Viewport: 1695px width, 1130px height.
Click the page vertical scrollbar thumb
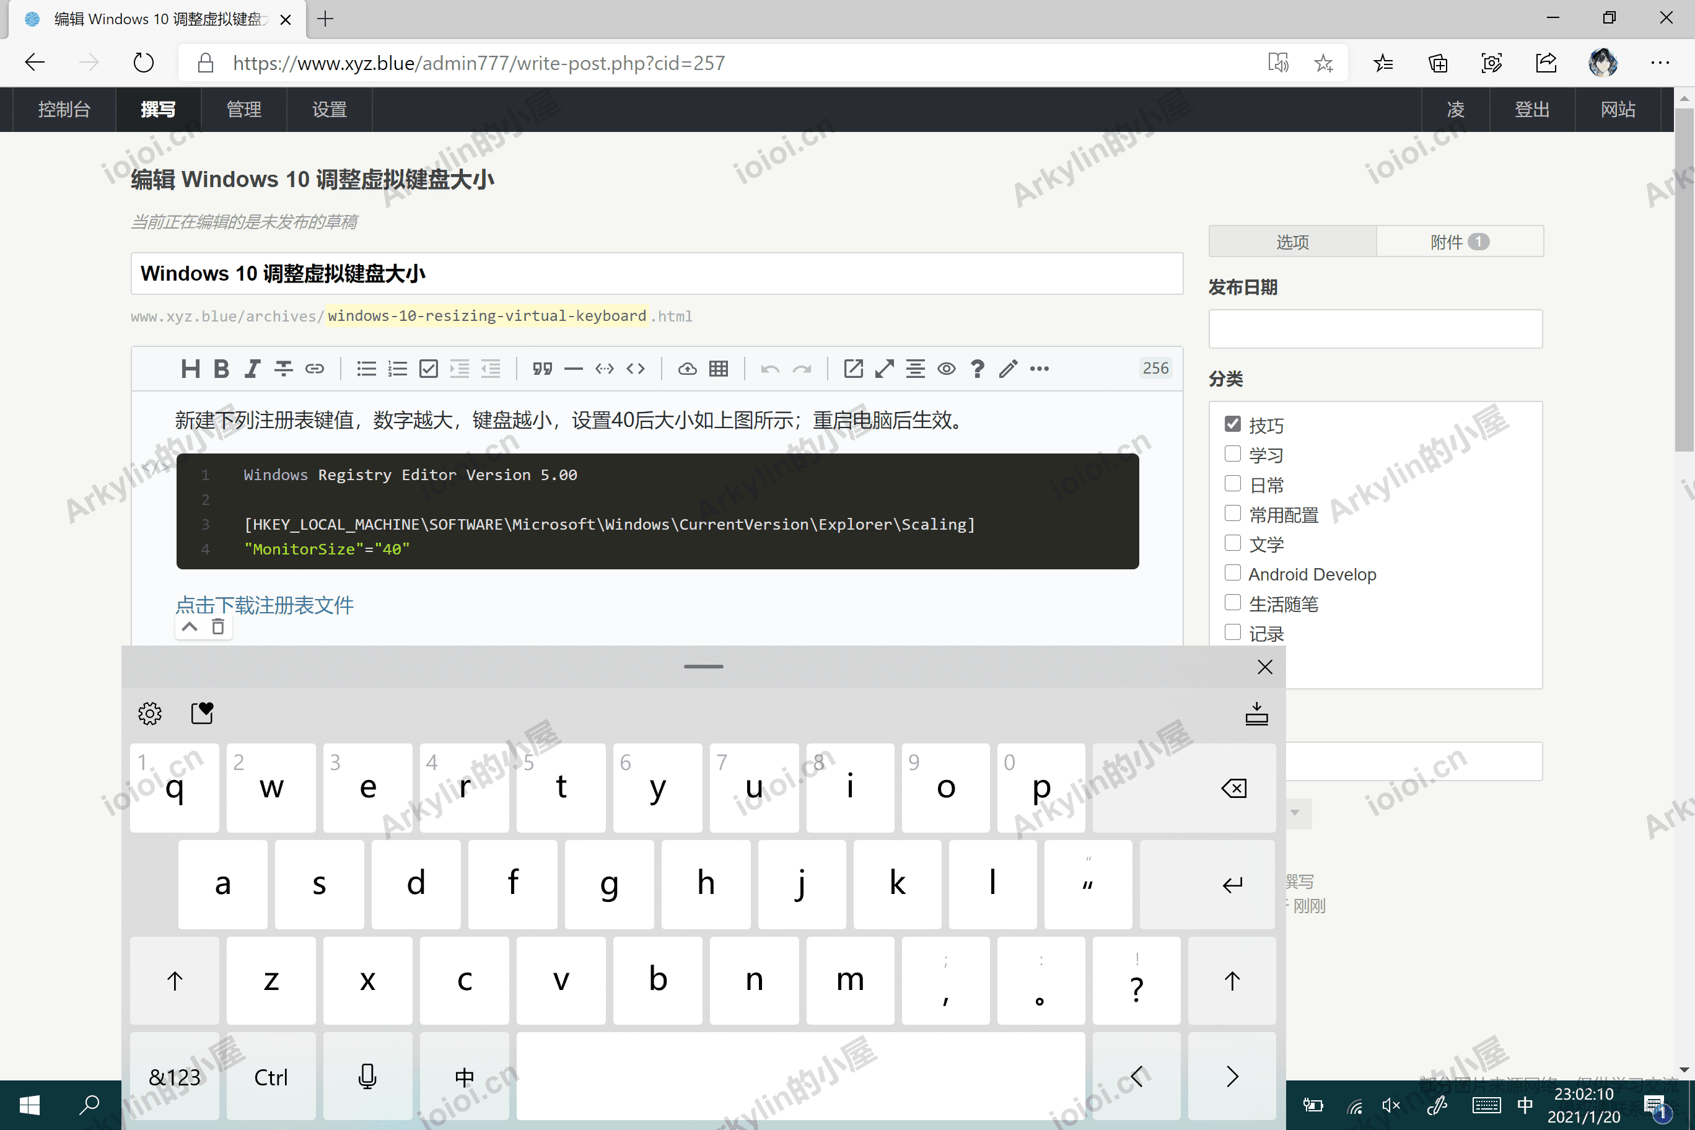pos(1684,279)
